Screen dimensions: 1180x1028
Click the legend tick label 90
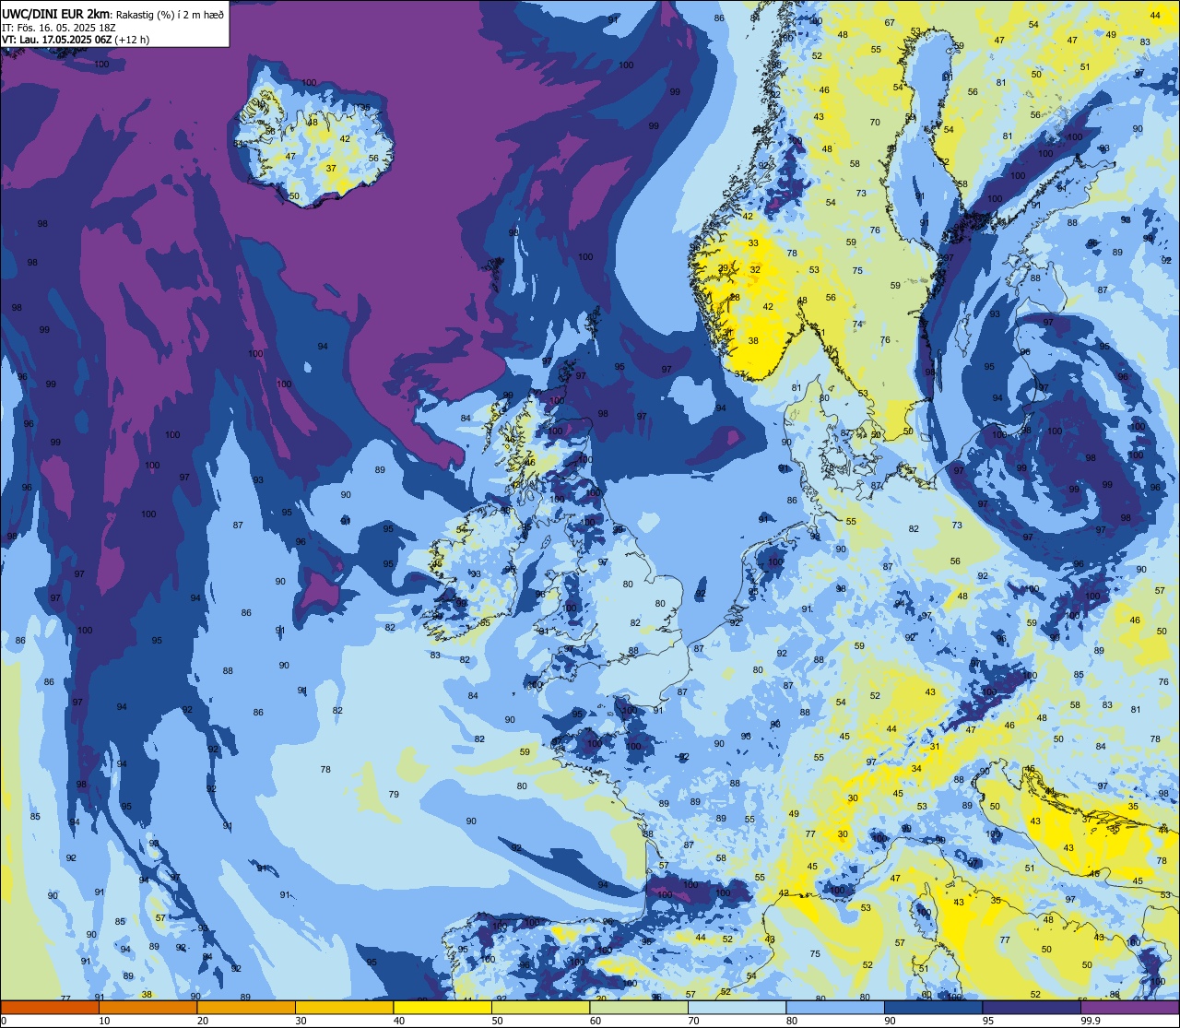[890, 1021]
